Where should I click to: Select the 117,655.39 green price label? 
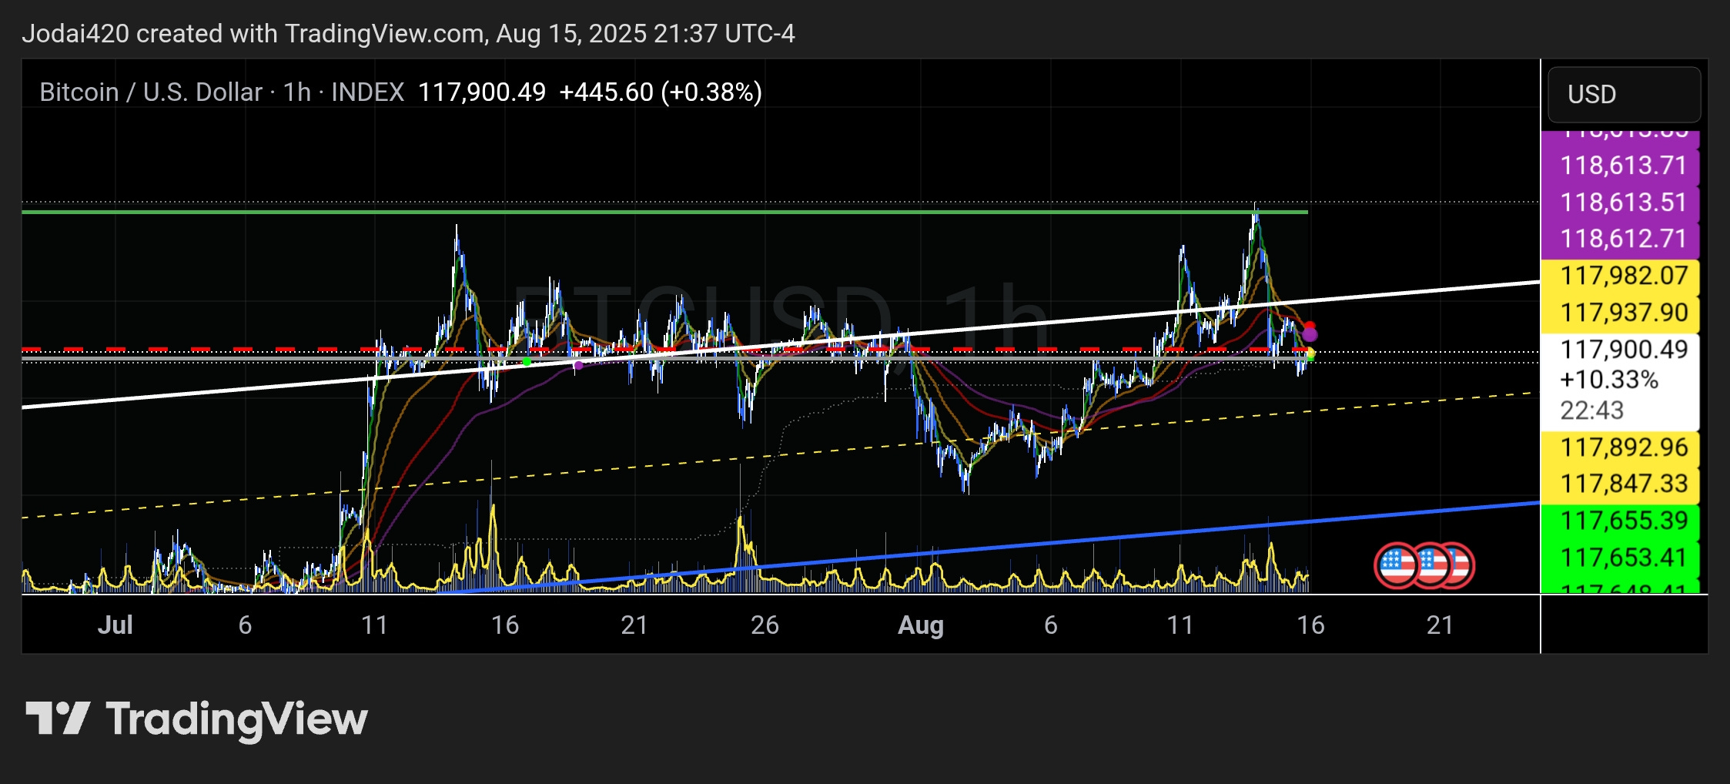click(x=1621, y=521)
